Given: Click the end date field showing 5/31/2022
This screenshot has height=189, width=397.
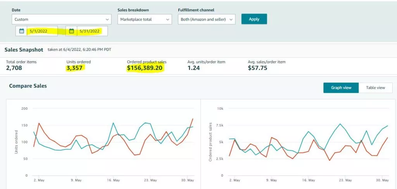Looking at the screenshot, I should pyautogui.click(x=91, y=31).
